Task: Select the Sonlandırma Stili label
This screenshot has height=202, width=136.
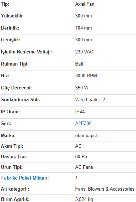Action: [21, 100]
